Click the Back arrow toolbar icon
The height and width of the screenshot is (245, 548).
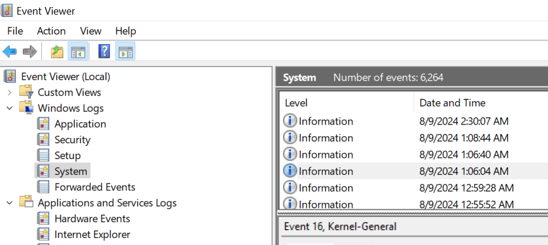click(x=10, y=52)
